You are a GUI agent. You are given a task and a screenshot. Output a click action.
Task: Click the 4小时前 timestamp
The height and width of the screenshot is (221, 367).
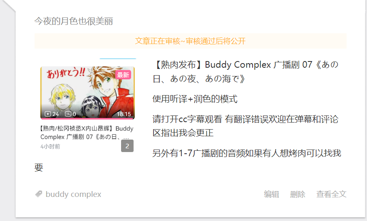click(50, 147)
